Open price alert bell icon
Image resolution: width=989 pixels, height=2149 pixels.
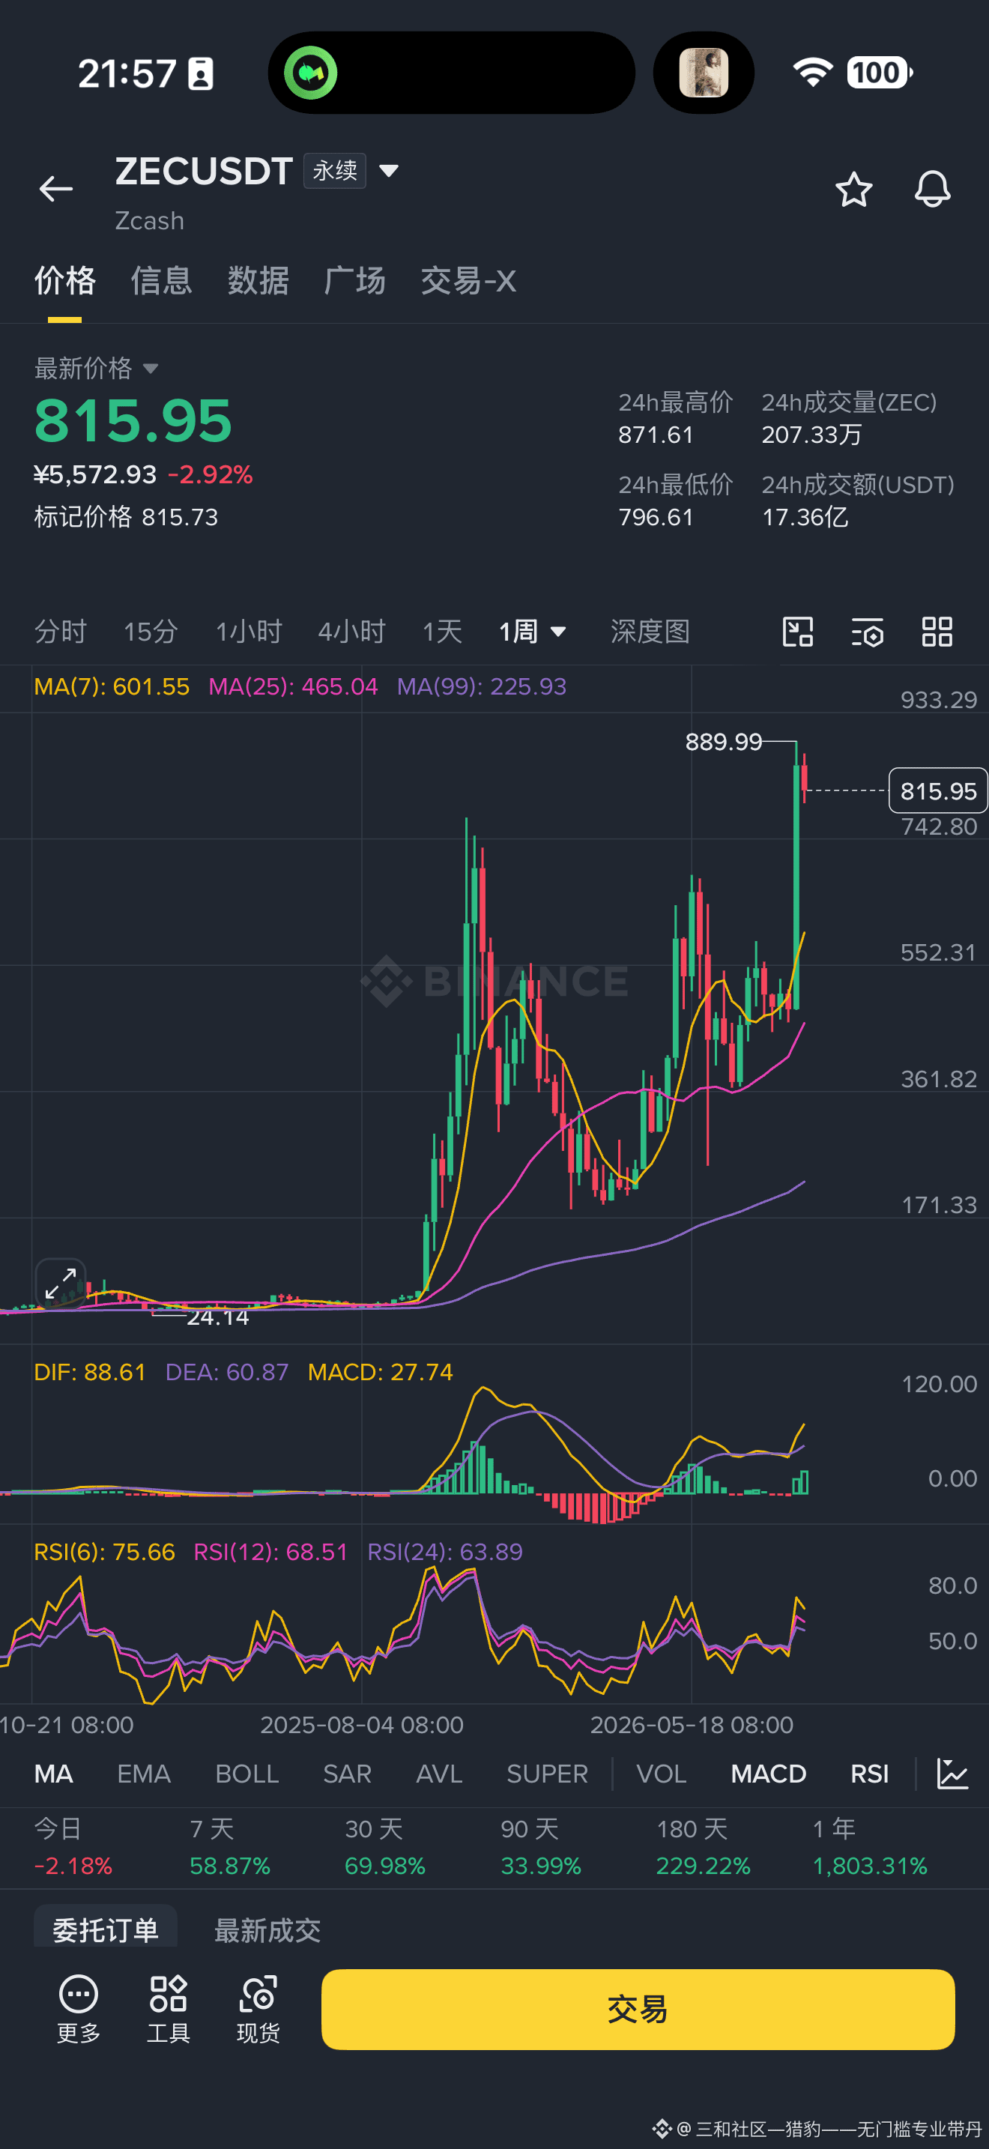(x=932, y=190)
